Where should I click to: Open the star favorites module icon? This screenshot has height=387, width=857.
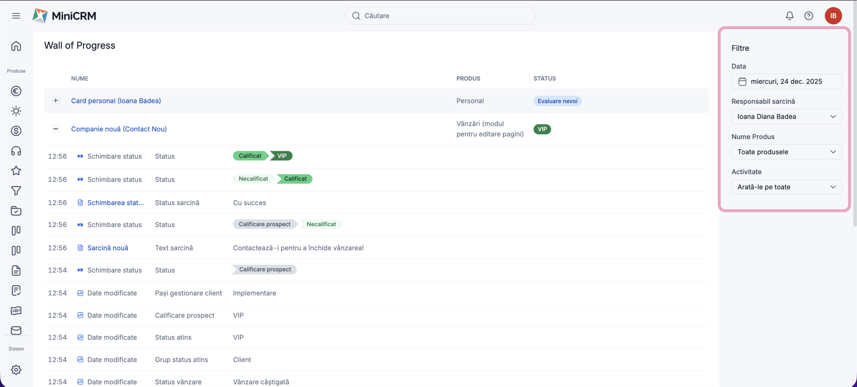pos(16,171)
